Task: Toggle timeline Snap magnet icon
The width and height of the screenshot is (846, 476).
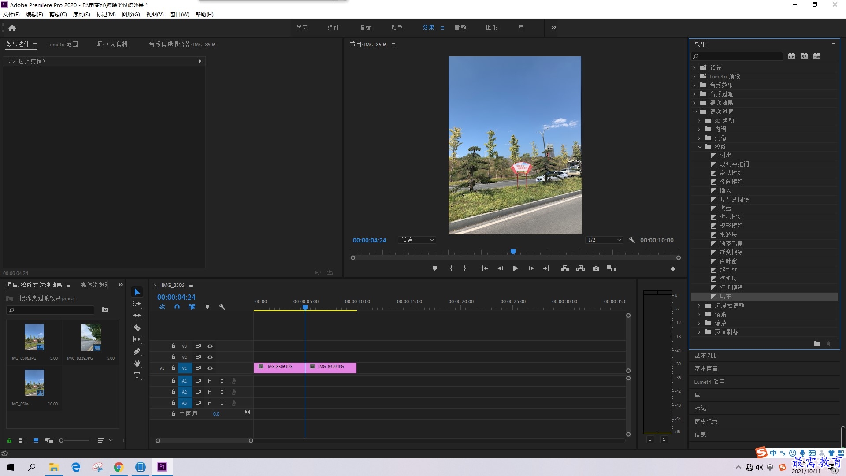Action: [x=177, y=307]
